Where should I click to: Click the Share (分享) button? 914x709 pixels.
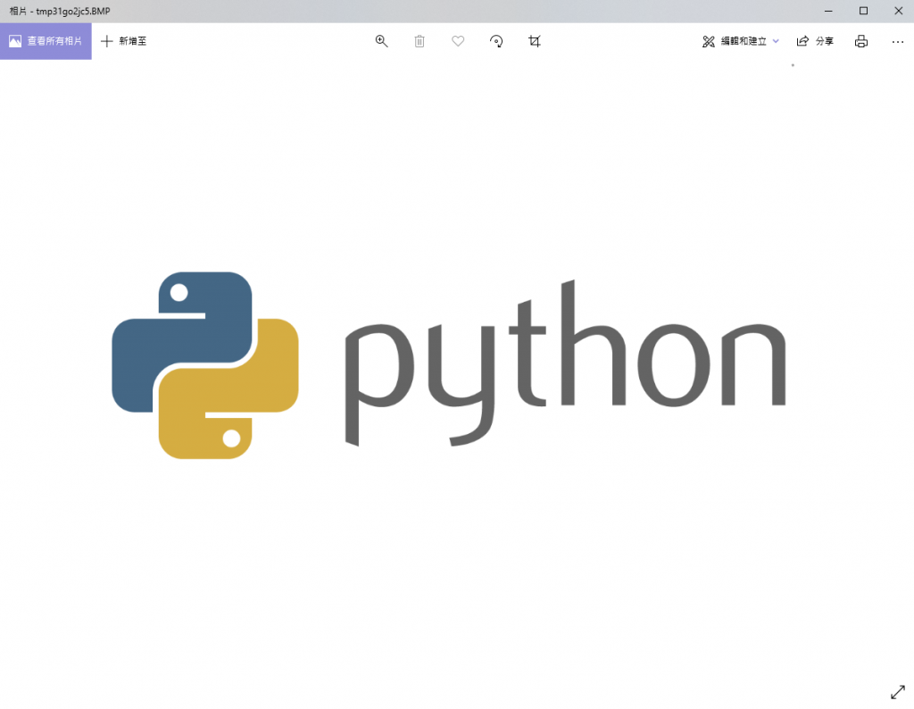(x=815, y=41)
